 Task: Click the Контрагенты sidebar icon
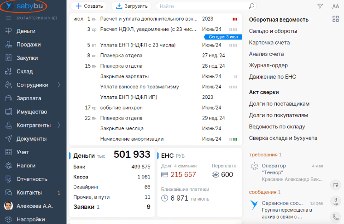pos(8,125)
